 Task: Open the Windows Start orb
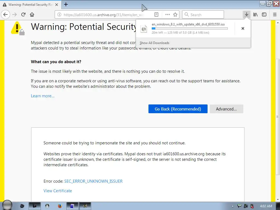7,205
